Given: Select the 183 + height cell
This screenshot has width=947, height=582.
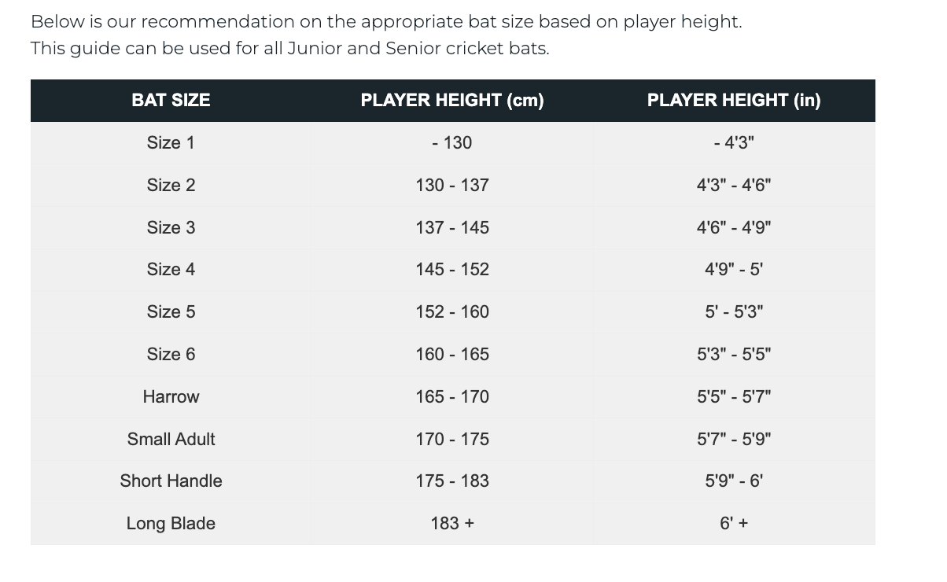Looking at the screenshot, I should [x=452, y=524].
